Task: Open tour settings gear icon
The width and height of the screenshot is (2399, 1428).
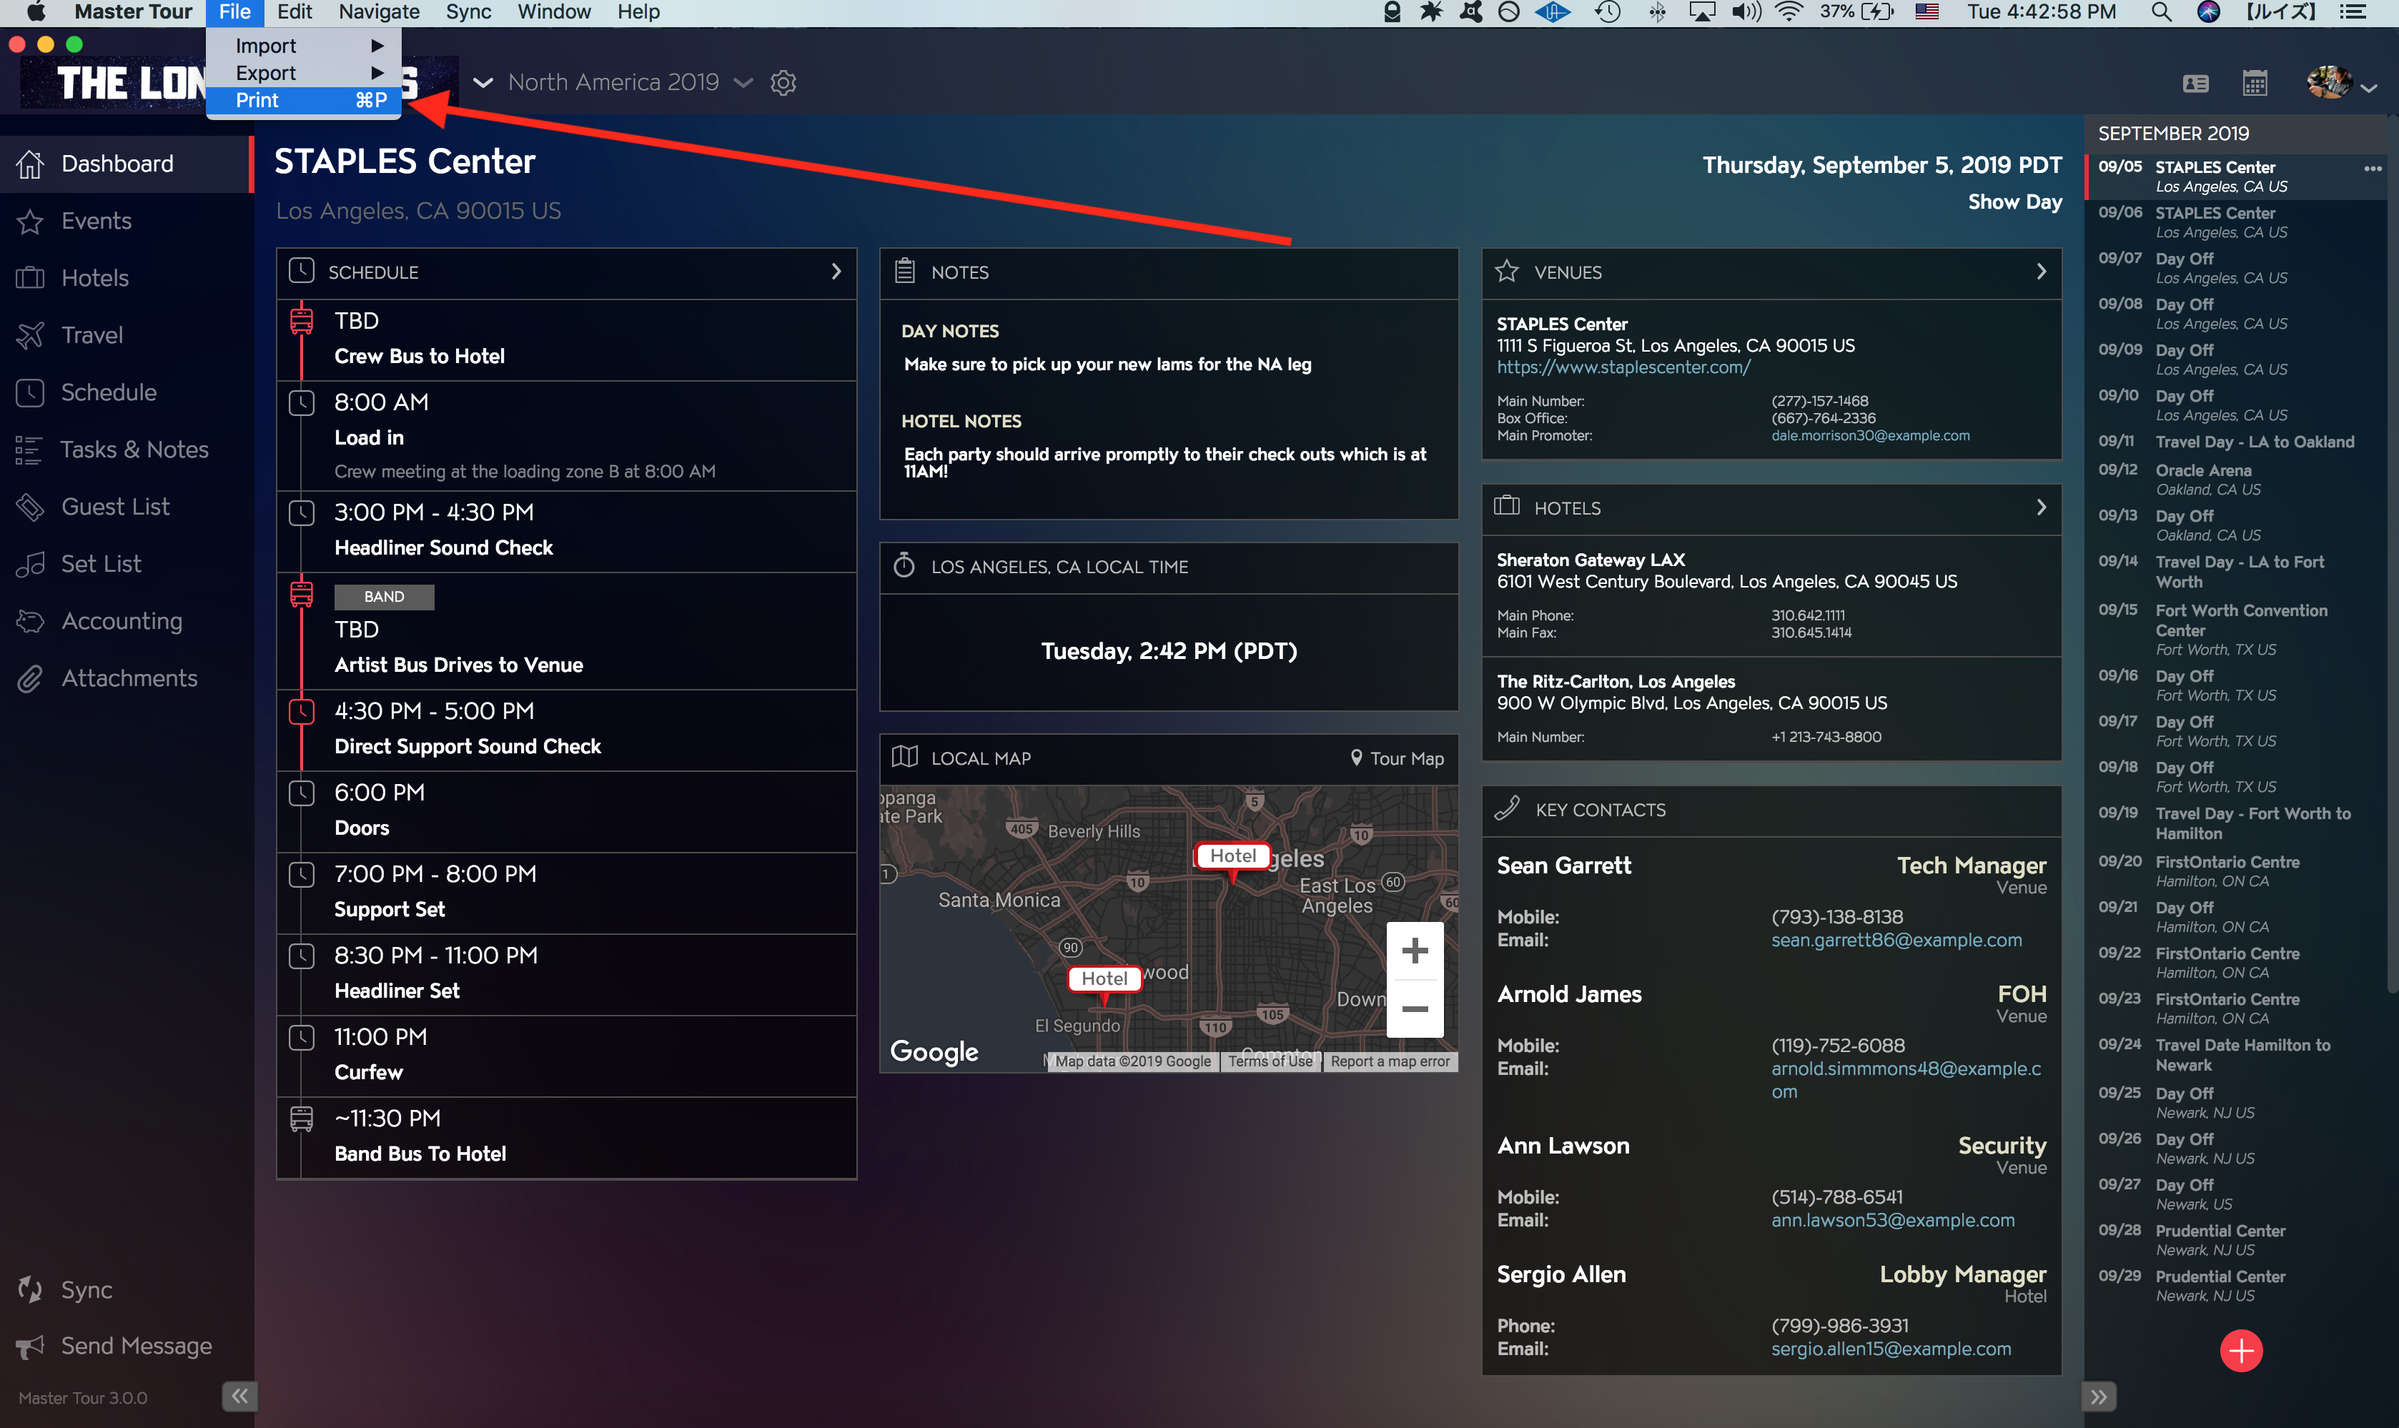Action: 783,83
